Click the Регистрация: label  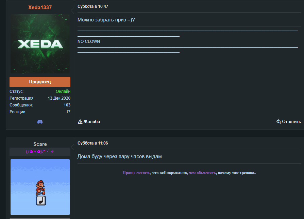(22, 98)
